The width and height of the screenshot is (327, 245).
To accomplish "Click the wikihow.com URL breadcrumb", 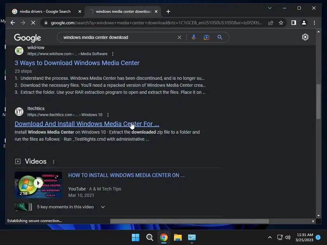I will 67,54.
